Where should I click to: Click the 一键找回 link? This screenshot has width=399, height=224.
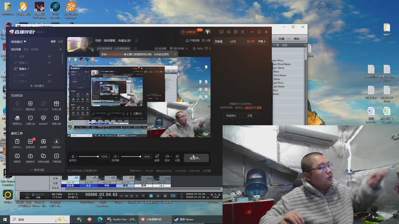248,108
